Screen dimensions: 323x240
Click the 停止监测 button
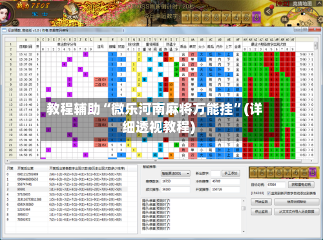pos(261,212)
